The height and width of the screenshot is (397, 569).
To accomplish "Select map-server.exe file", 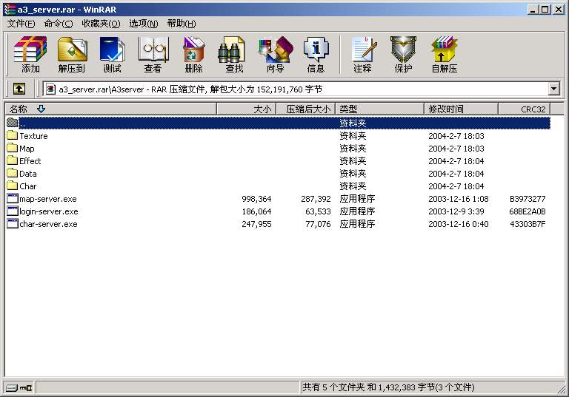I will (47, 199).
